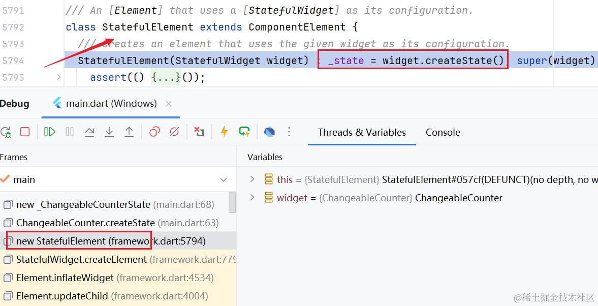Trigger Flutter Hot Reload lightning icon
This screenshot has width=598, height=306.
coord(224,132)
